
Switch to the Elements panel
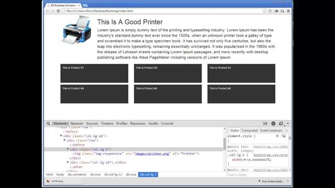[61, 123]
